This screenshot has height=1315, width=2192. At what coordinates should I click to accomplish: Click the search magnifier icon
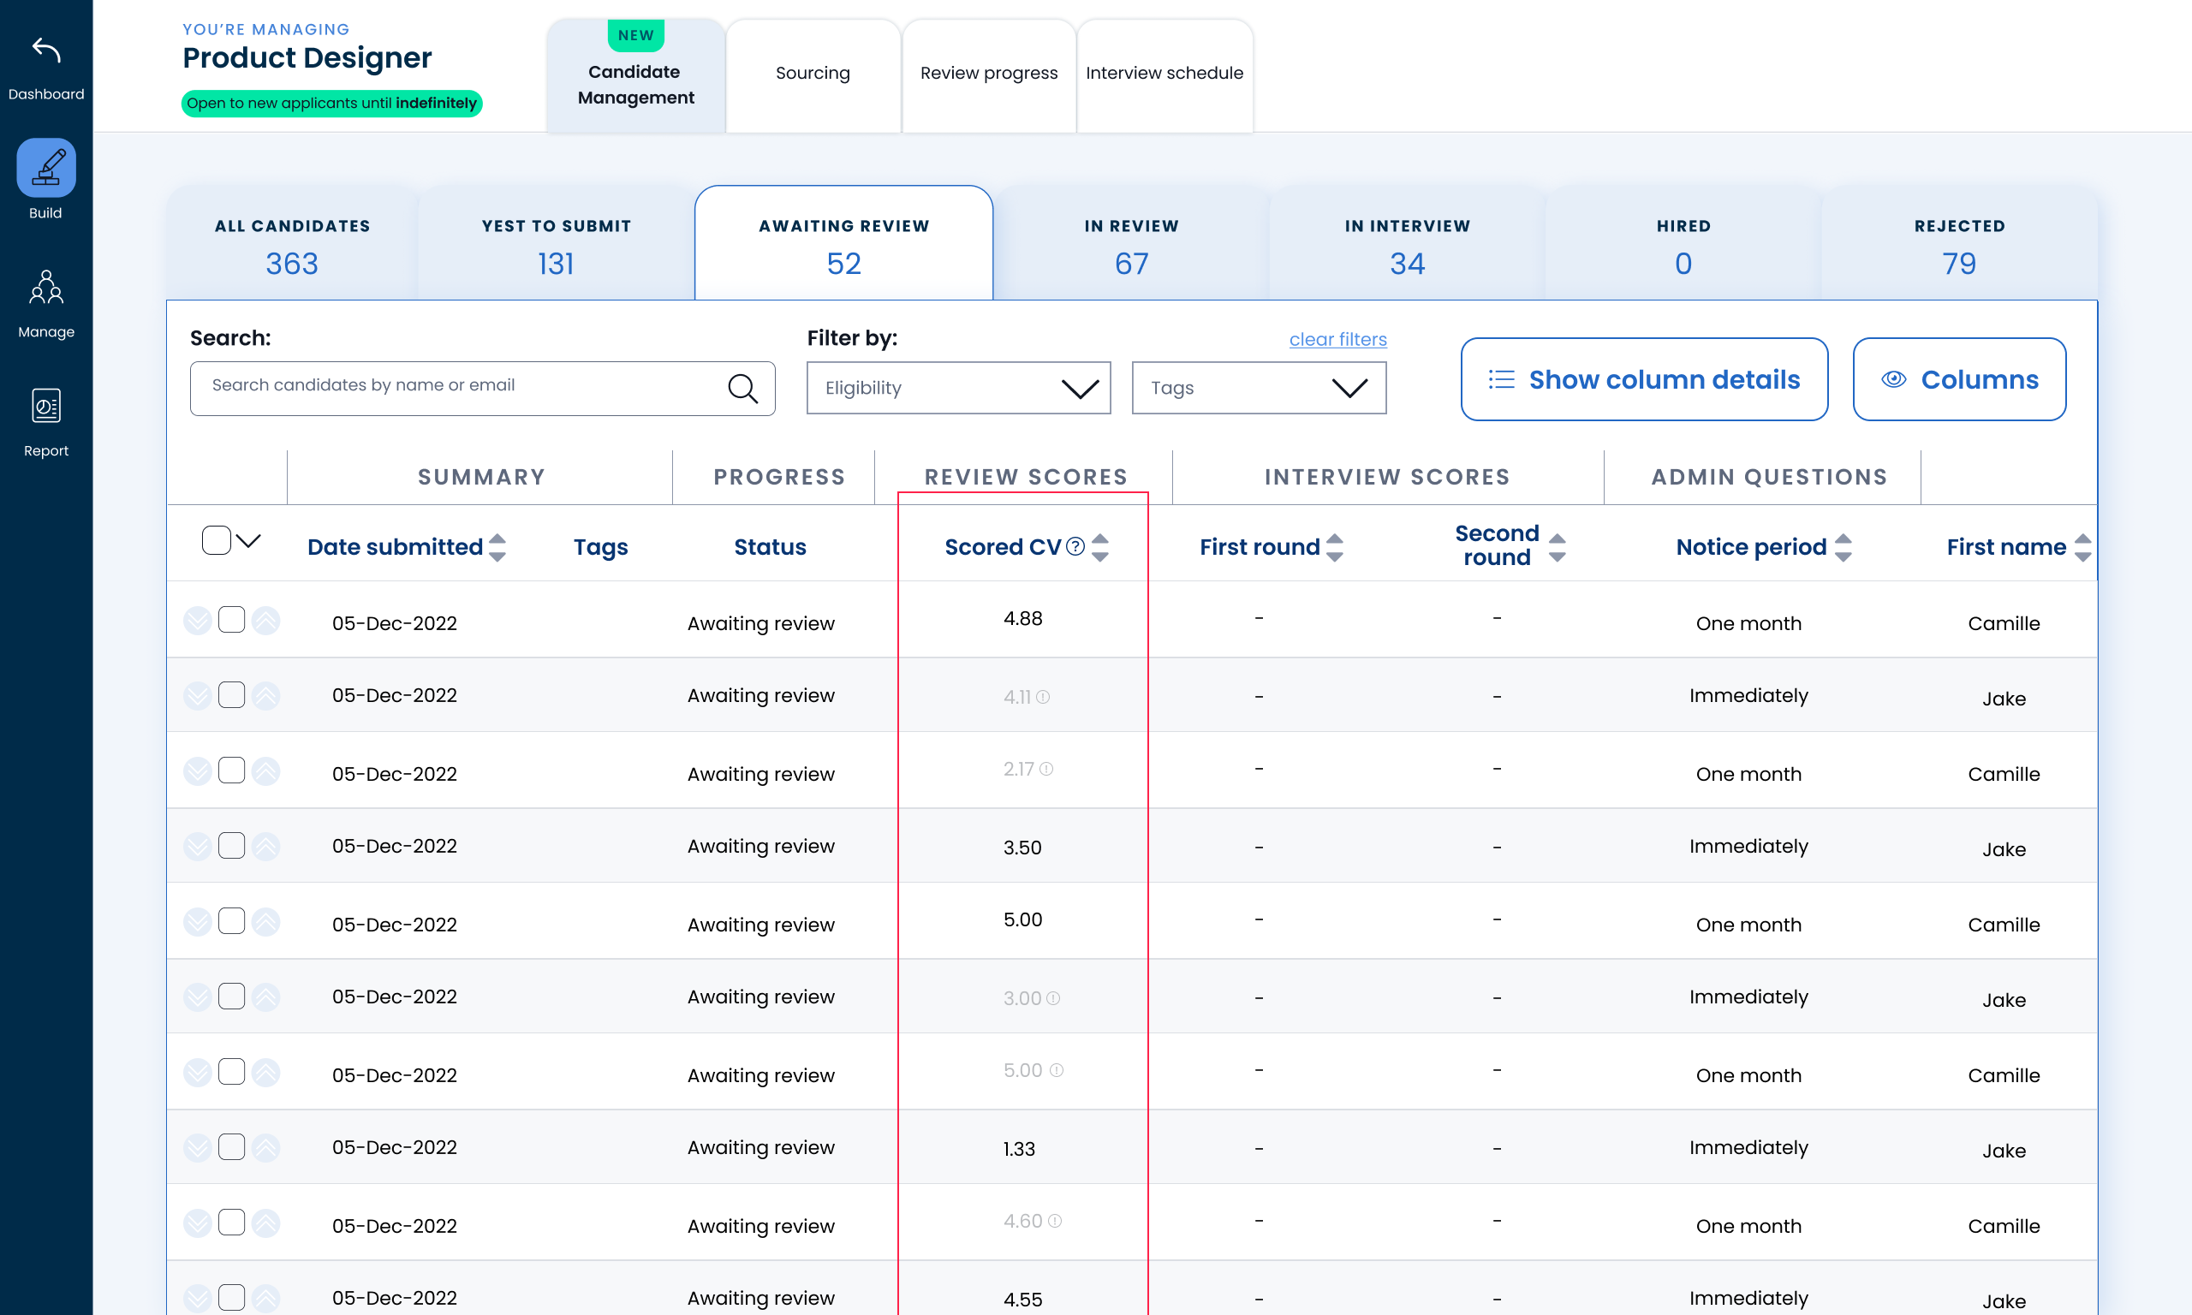pos(742,388)
